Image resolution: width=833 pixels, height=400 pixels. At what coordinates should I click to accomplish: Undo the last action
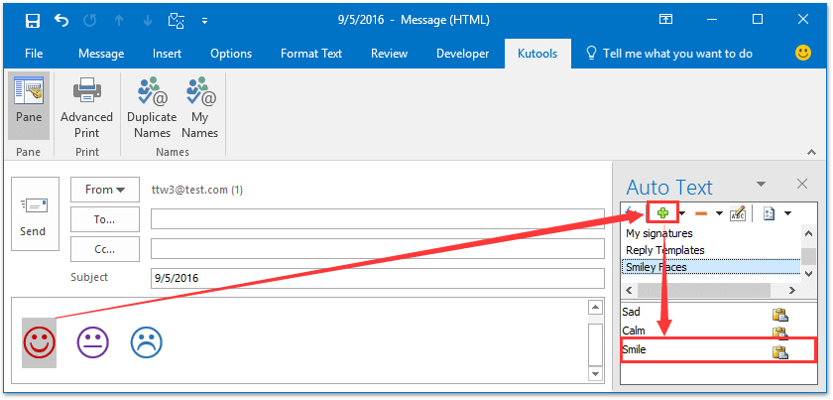point(62,20)
